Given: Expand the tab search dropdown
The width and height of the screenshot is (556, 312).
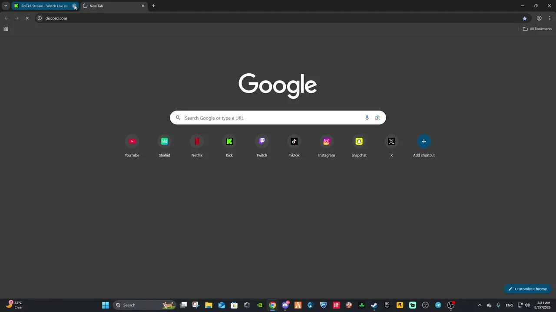Looking at the screenshot, I should [6, 6].
